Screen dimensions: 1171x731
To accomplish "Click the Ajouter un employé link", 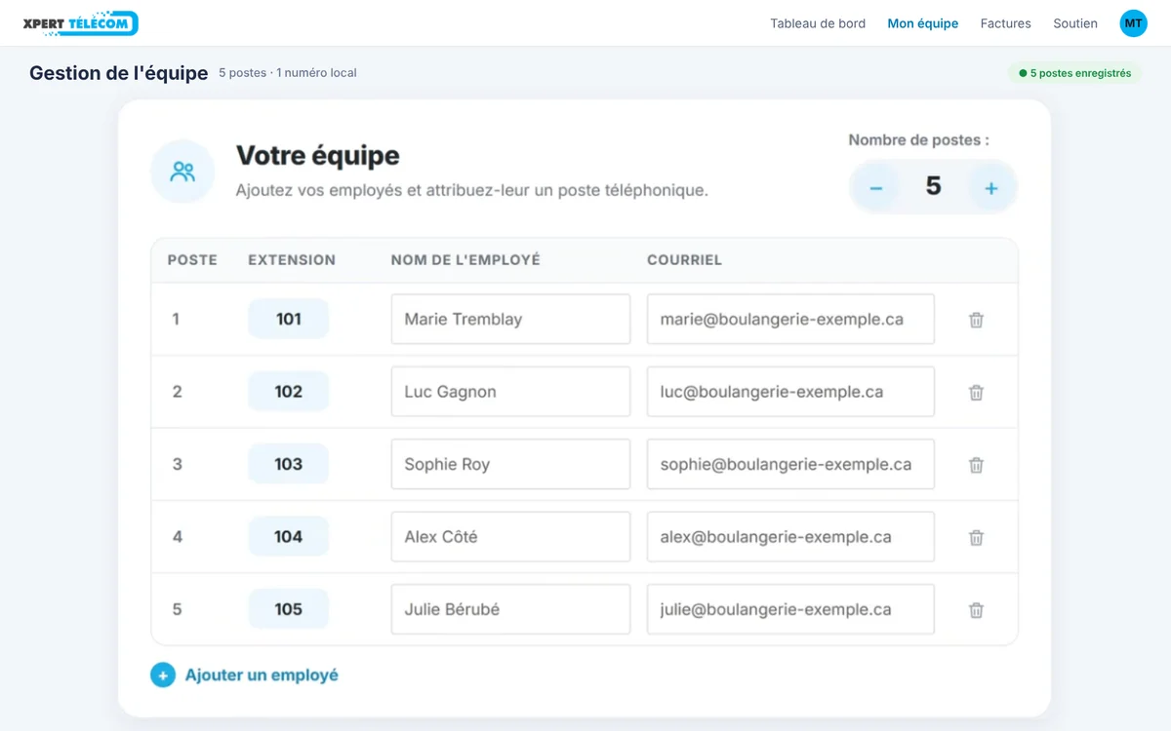I will [262, 674].
